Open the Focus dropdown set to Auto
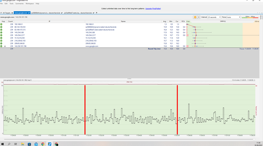263x146 pixels. [x=234, y=17]
